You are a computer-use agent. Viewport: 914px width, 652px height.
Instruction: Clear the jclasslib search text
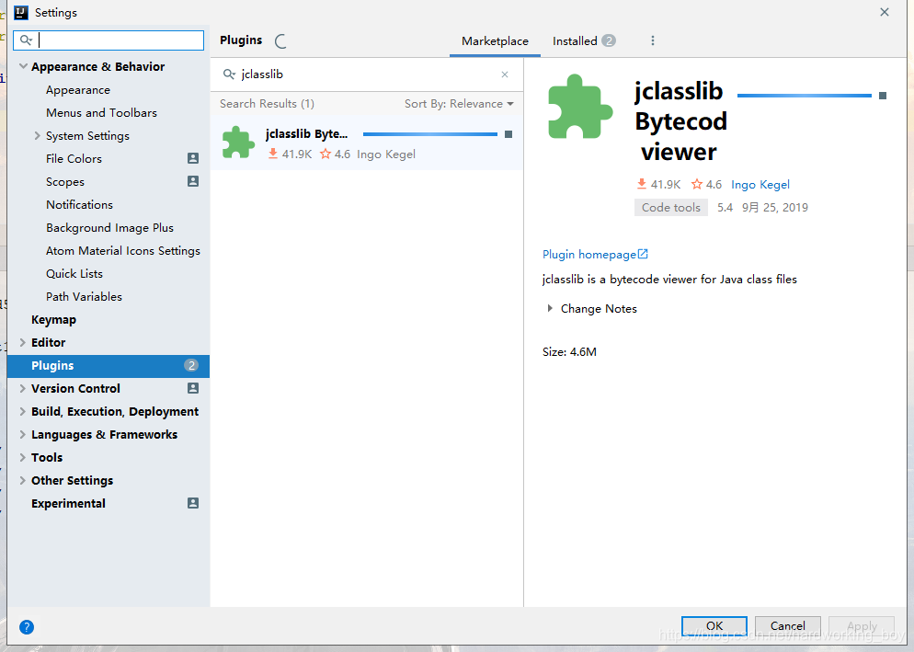[x=505, y=74]
